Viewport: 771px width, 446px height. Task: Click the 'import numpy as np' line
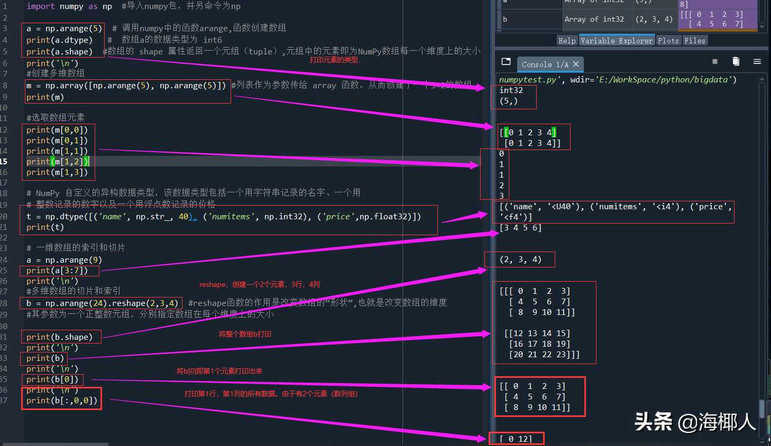pyautogui.click(x=69, y=6)
